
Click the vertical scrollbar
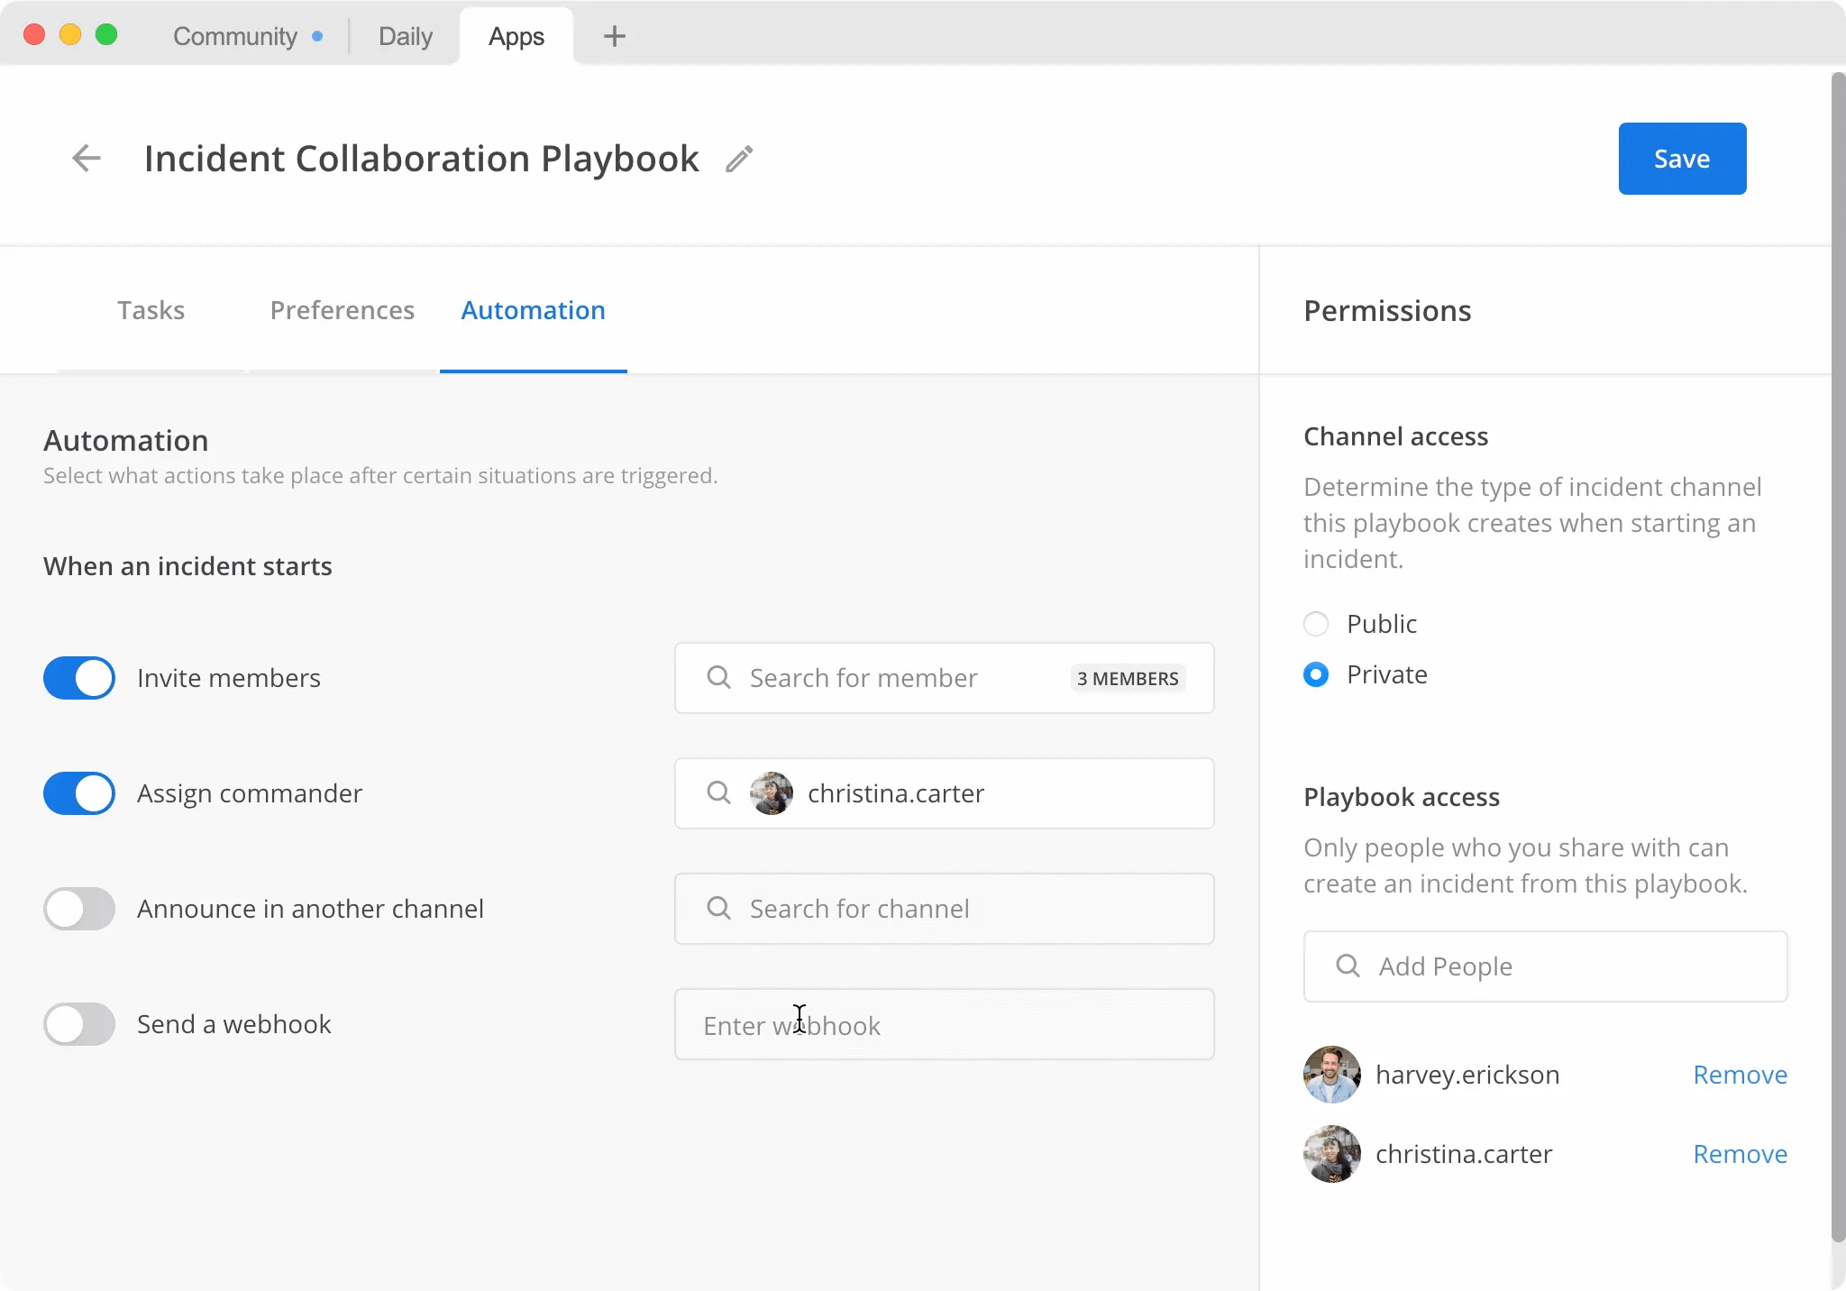(1839, 658)
